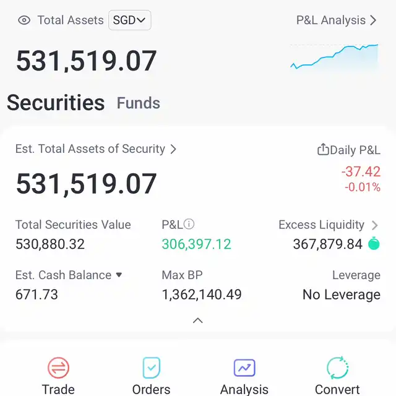Expand Excess Liquidity details arrow
Screen dimensions: 396x396
[x=374, y=225]
